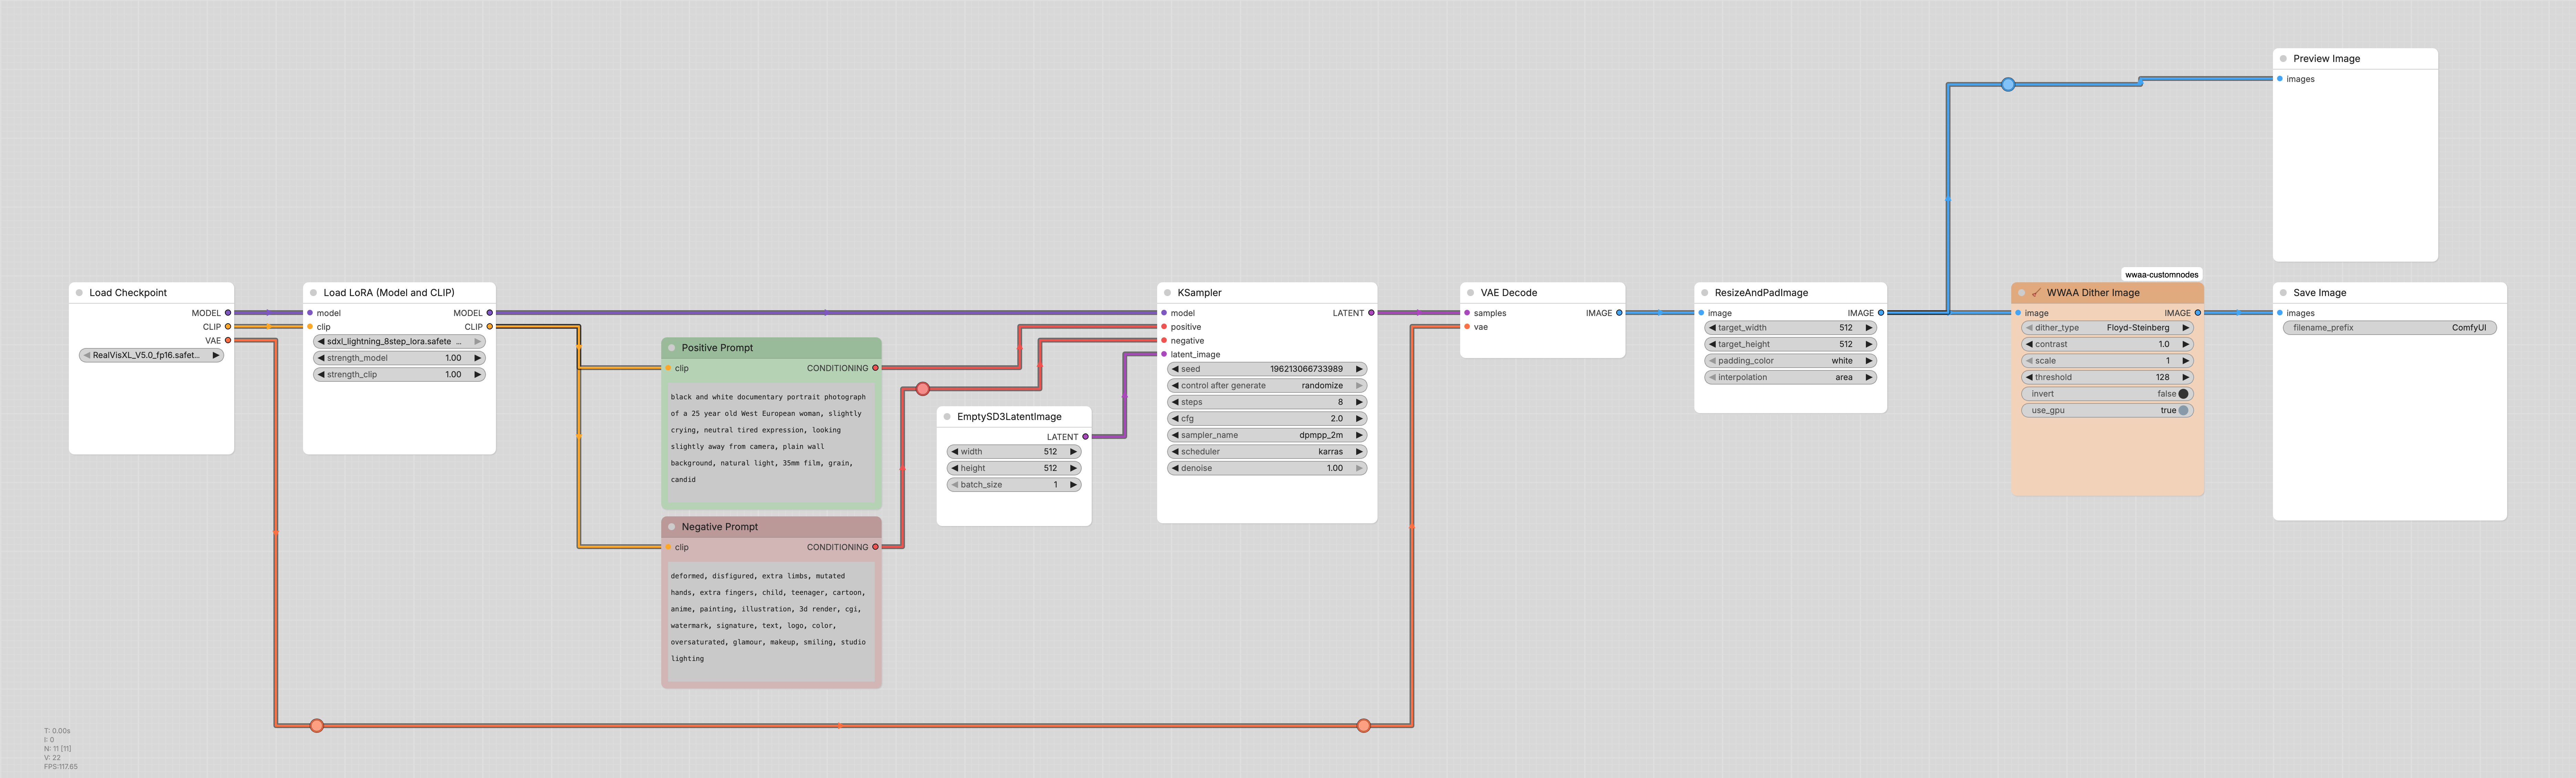Click the vae input socket on VAE Decode
Viewport: 2576px width, 778px height.
[x=1467, y=327]
